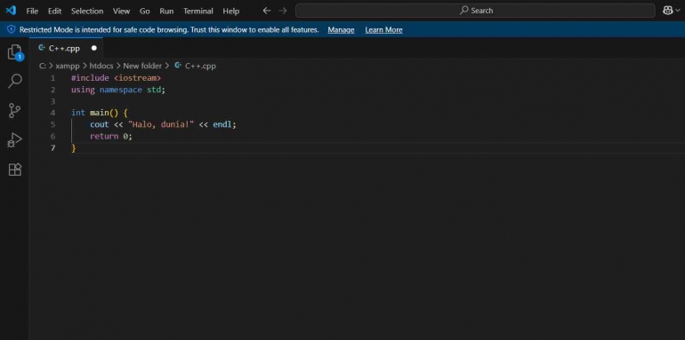Image resolution: width=685 pixels, height=340 pixels.
Task: Click the C++ file icon in tab
Action: [x=42, y=48]
